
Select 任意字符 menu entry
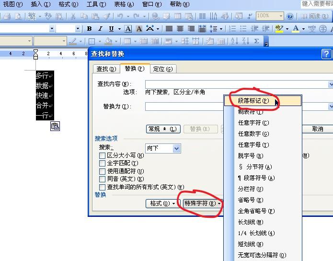coord(263,123)
